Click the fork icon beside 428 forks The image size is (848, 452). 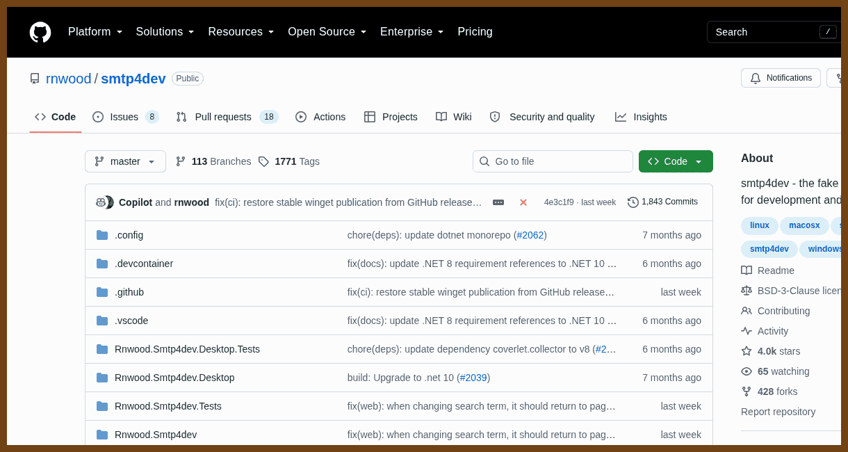[x=747, y=392]
